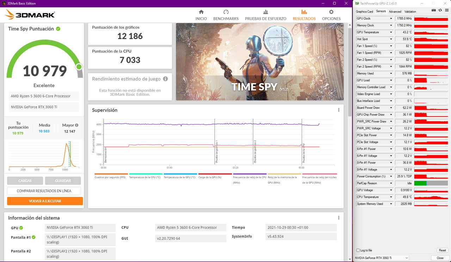Switch to GPU-Z Validation tab
Image resolution: width=451 pixels, height=262 pixels.
coord(410,12)
